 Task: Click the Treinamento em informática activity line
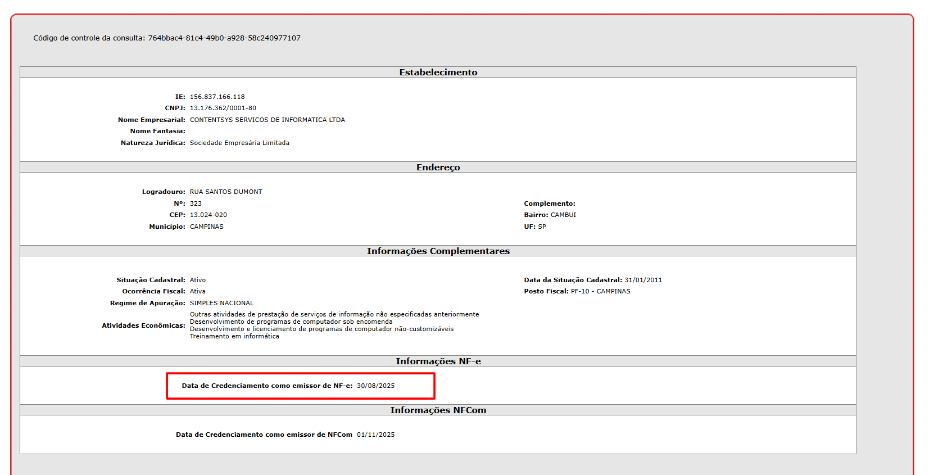(x=234, y=336)
